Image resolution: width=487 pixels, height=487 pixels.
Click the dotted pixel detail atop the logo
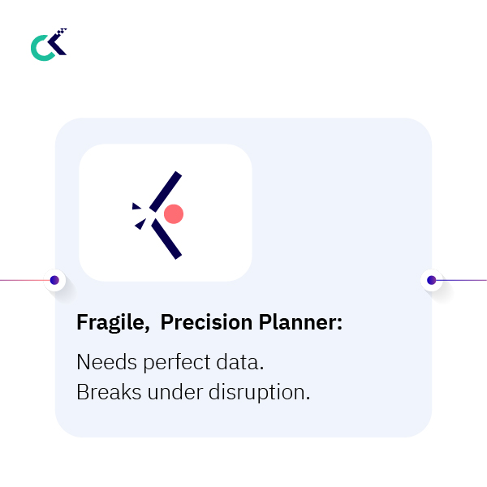tap(61, 32)
